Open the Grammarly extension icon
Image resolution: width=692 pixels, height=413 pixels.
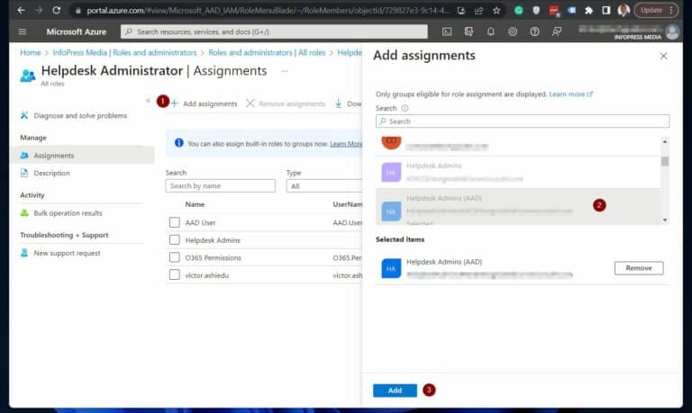click(519, 10)
